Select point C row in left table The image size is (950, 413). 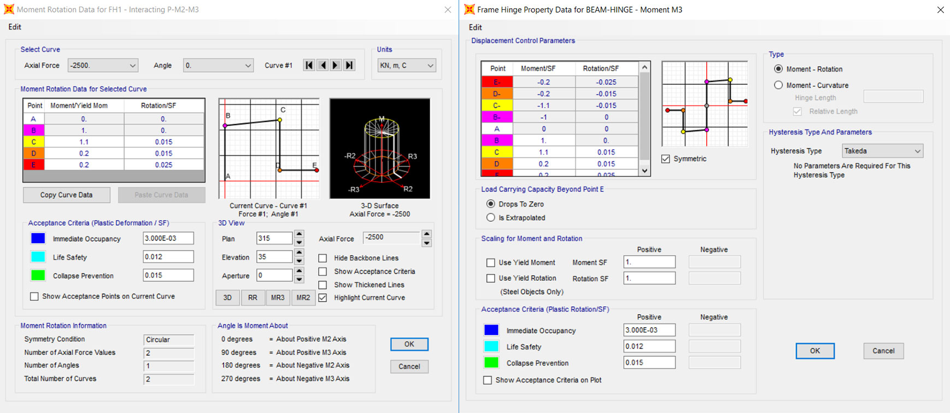[114, 142]
